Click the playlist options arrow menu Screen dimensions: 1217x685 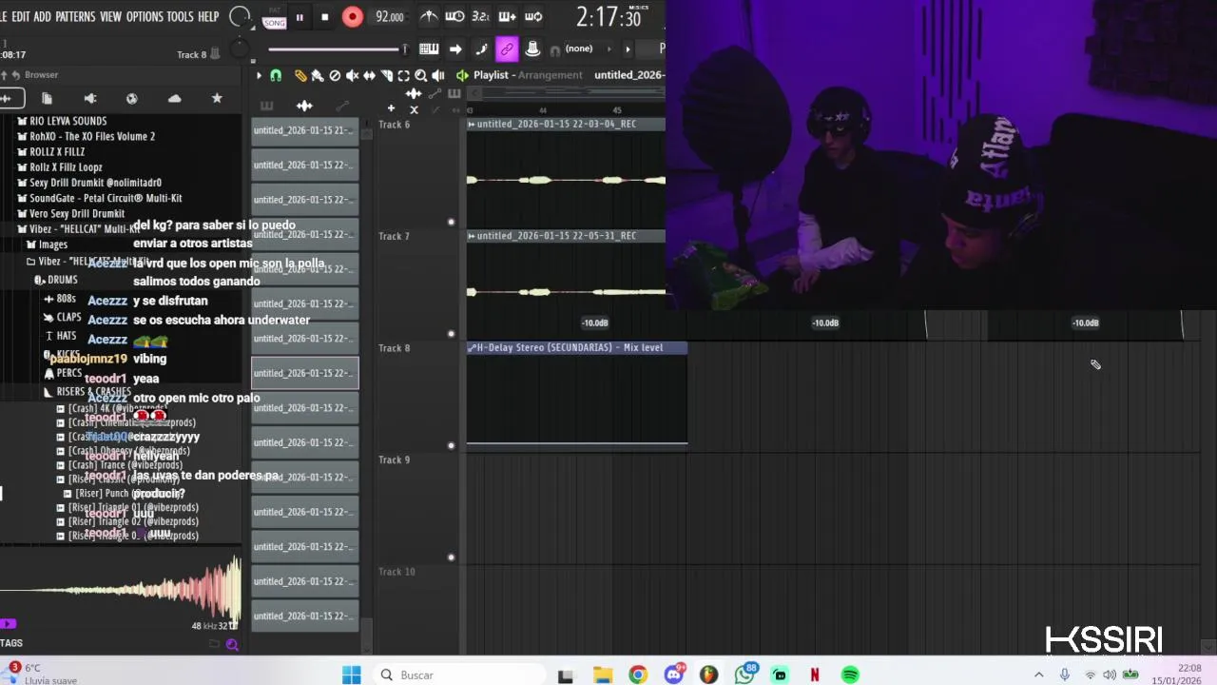click(x=259, y=75)
